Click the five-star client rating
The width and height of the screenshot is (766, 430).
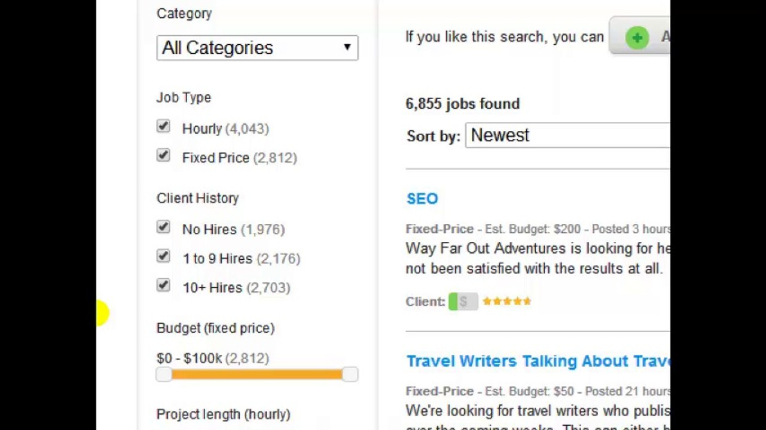(x=507, y=301)
